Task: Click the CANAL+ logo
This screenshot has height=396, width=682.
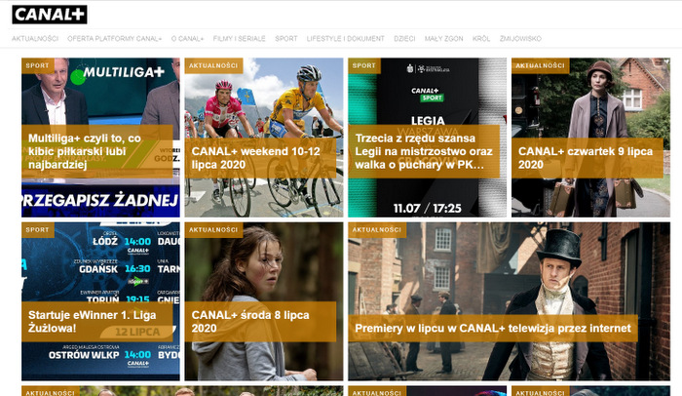Action: coord(50,15)
